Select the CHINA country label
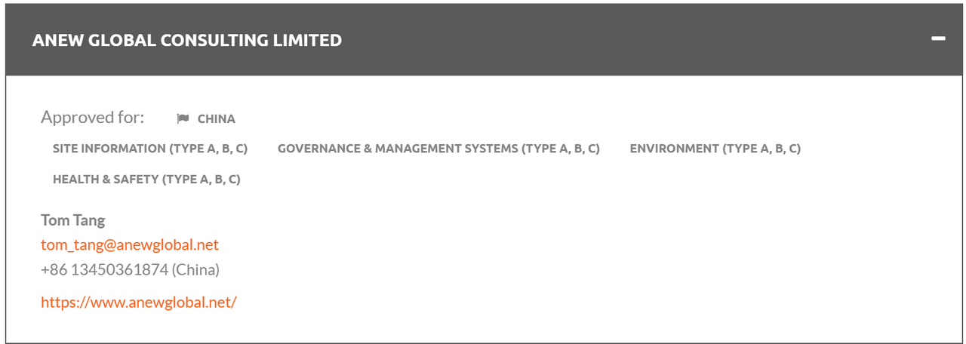 (217, 118)
